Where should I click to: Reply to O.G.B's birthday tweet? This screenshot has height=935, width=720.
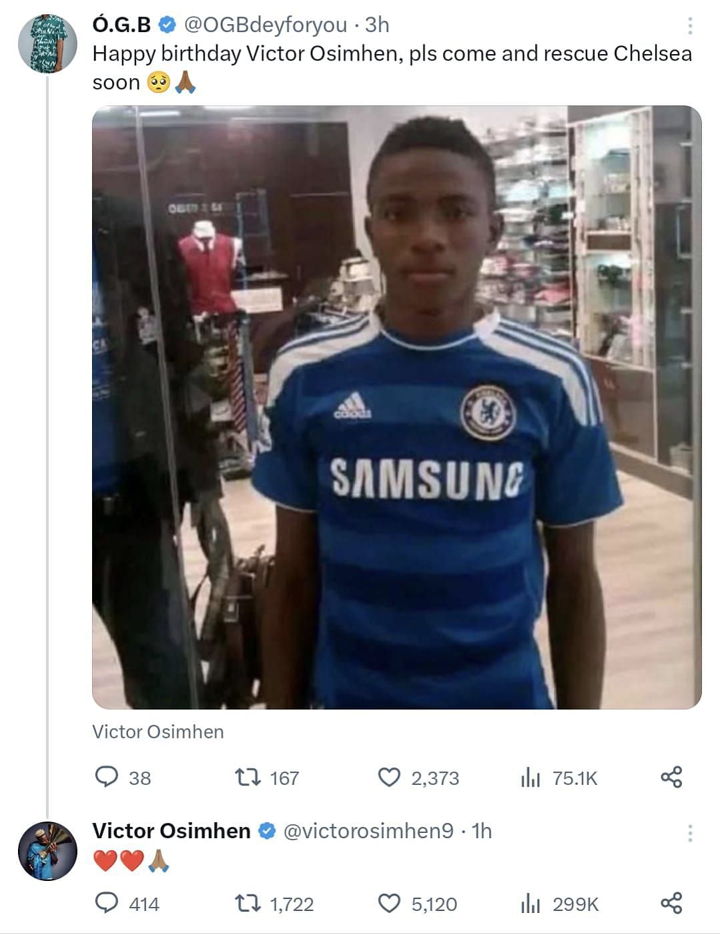(107, 777)
